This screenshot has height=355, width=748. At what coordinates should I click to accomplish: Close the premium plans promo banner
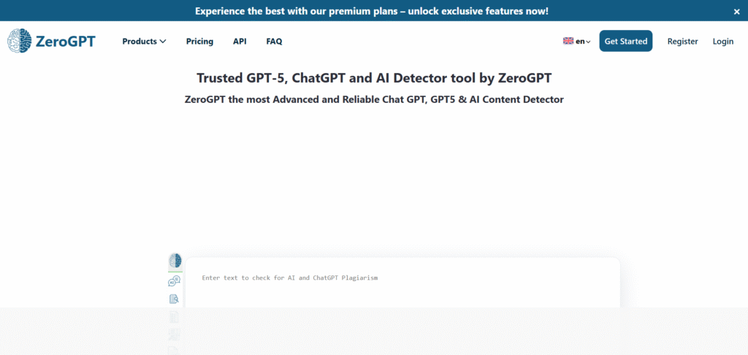point(736,12)
